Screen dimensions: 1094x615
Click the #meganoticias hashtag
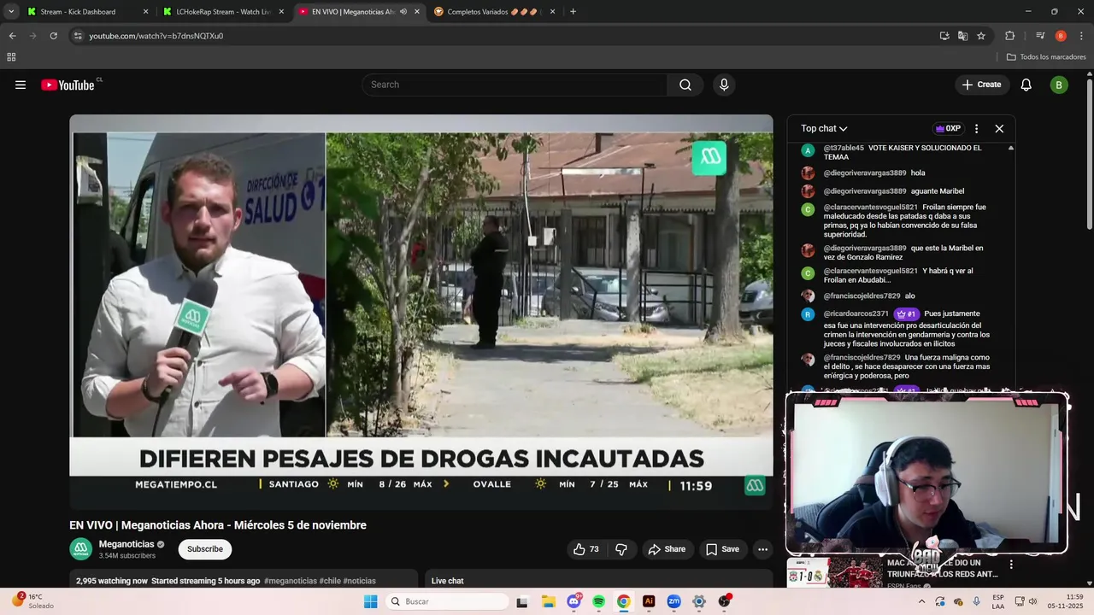[x=291, y=581]
